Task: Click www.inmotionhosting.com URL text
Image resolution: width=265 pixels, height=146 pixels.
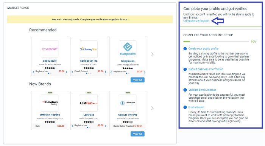Action: [x=50, y=118]
